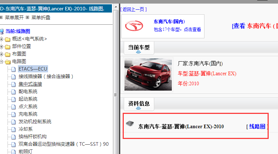Image resolution: width=278 pixels, height=154 pixels.
Task: Click folder icon of 概述<电气系统>
Action: click(8, 39)
